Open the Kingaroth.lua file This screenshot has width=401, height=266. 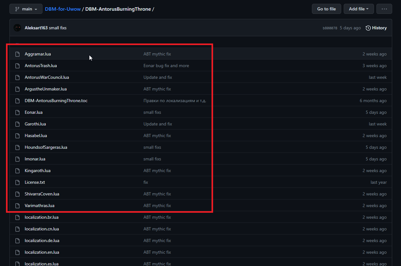(x=37, y=171)
